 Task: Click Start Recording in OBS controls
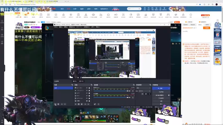161,92
